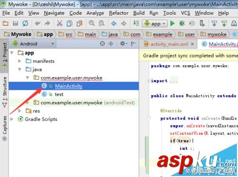
Task: Click the Save All floppy icon
Action: tap(15, 23)
